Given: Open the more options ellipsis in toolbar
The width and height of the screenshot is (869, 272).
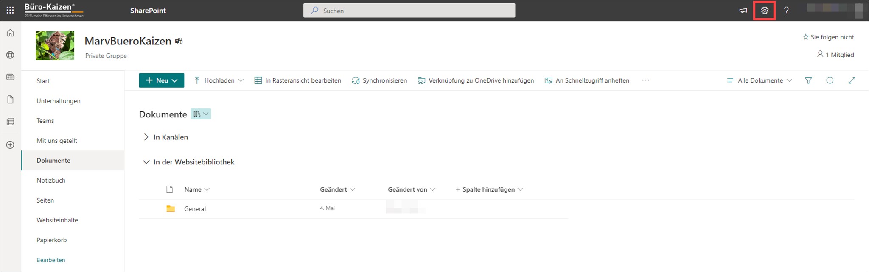Looking at the screenshot, I should (646, 80).
